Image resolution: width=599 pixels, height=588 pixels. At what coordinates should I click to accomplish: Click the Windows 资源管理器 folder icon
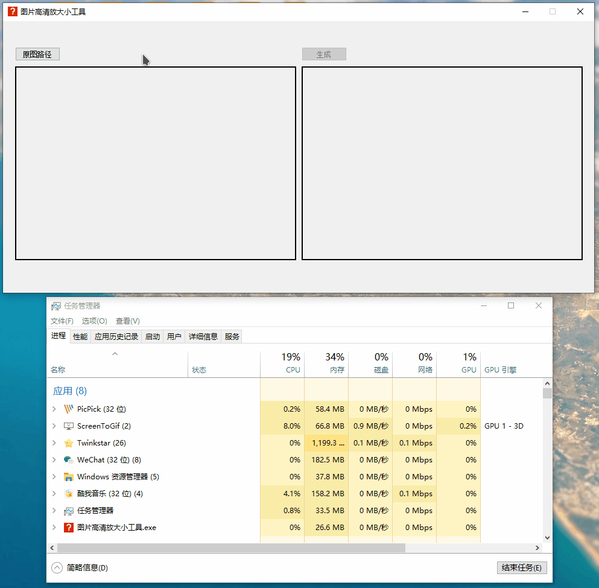[68, 477]
